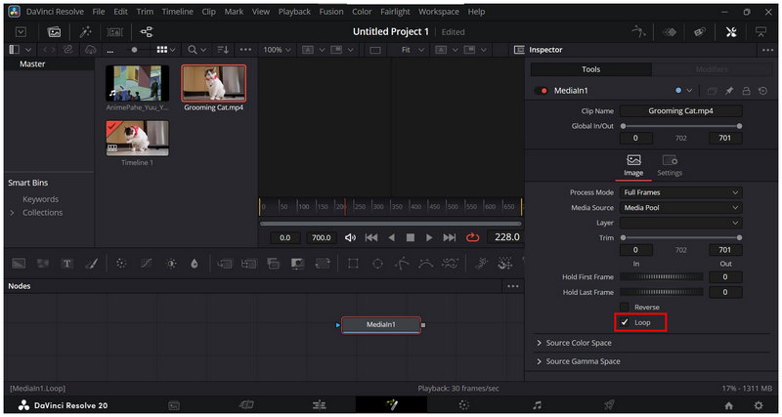782x417 pixels.
Task: Open the Playback menu
Action: click(x=294, y=12)
